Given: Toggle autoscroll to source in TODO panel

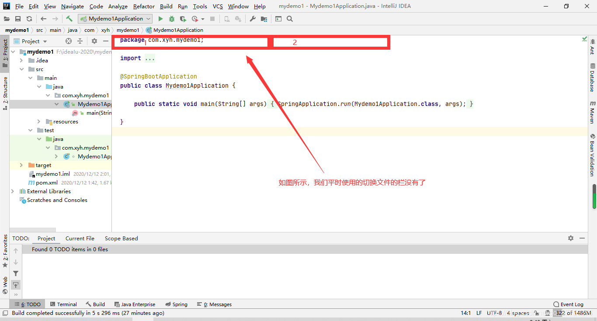Looking at the screenshot, I should [16, 285].
